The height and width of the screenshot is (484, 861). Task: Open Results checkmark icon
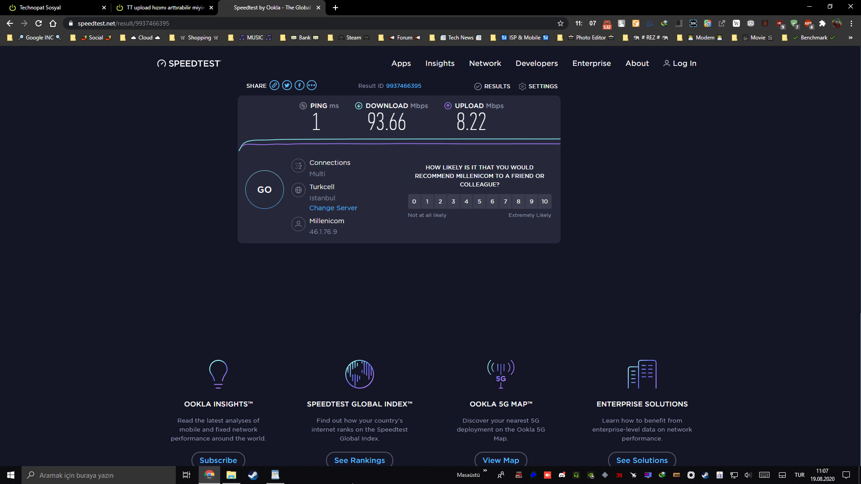pos(478,86)
